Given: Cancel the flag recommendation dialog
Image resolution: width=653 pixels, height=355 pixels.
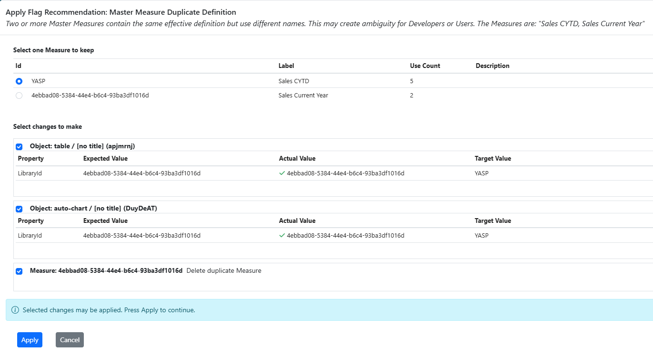Looking at the screenshot, I should coord(70,340).
